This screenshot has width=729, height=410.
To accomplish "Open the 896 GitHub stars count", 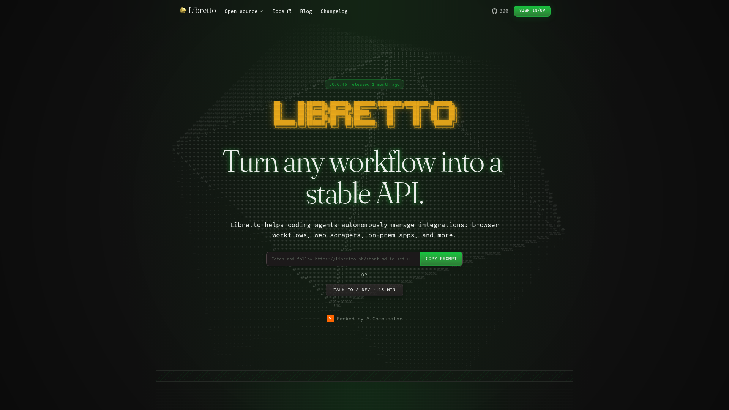I will tap(504, 11).
